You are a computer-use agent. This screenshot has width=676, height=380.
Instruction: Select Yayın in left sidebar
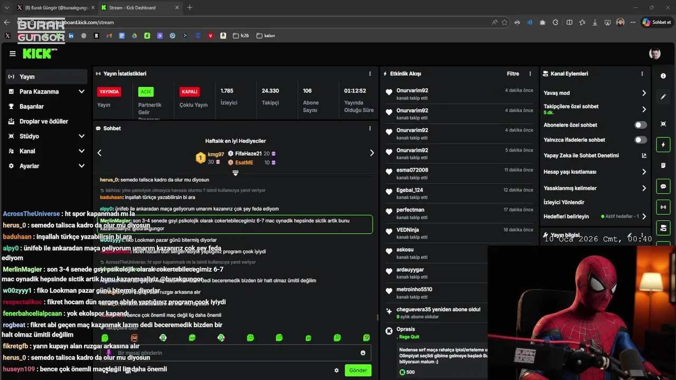click(46, 77)
